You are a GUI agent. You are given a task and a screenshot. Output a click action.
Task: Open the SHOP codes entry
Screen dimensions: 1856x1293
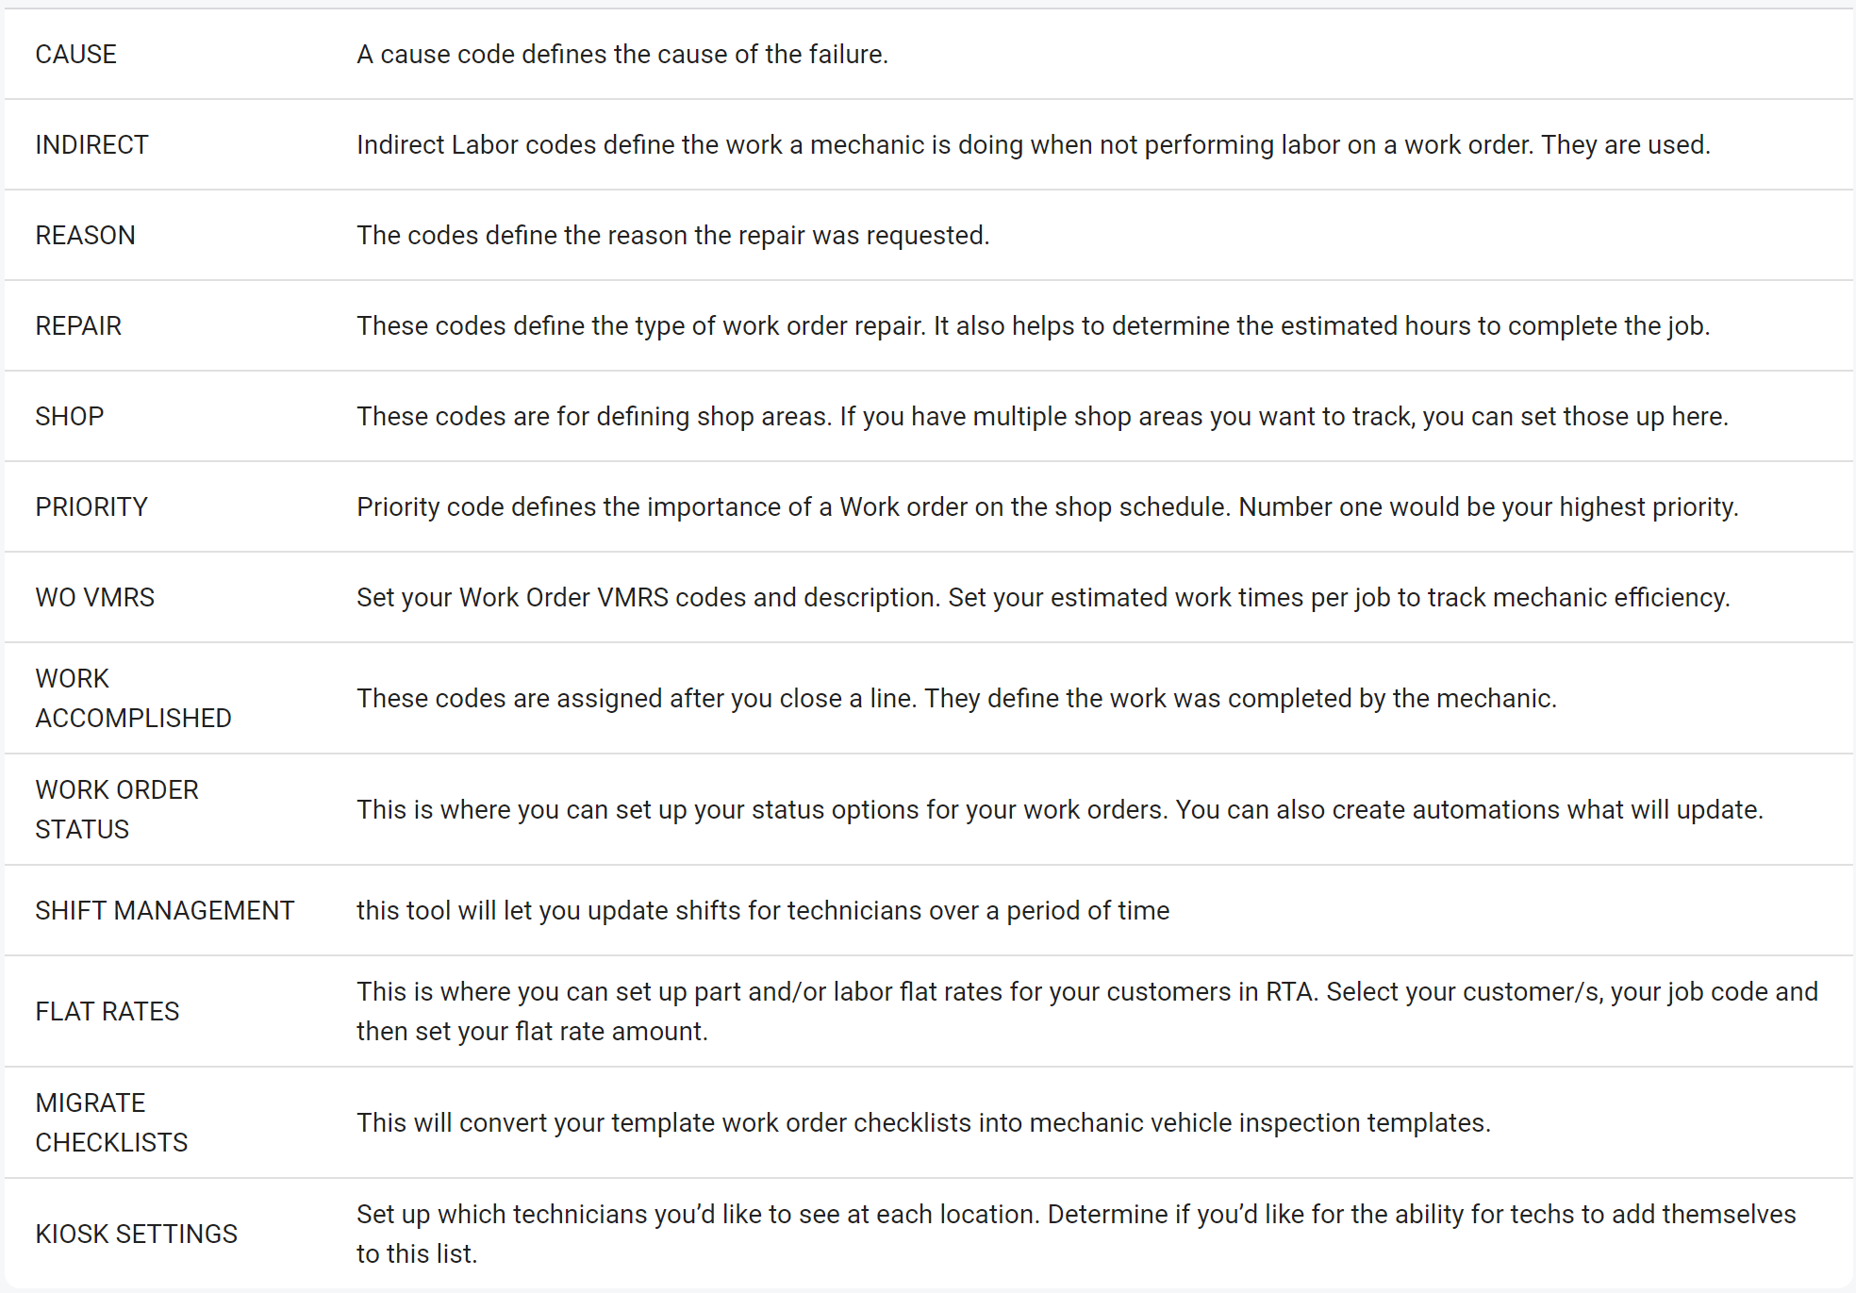click(70, 417)
